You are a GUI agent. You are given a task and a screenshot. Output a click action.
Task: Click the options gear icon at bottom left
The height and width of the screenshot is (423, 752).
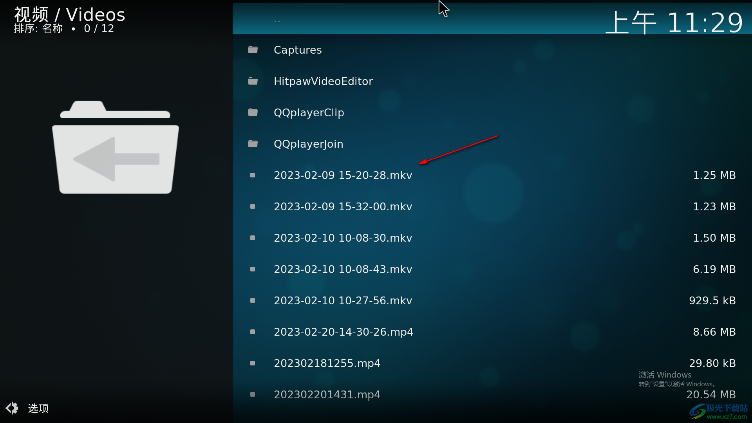click(12, 408)
